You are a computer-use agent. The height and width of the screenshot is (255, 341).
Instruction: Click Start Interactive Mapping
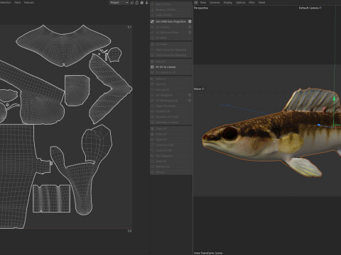pyautogui.click(x=171, y=50)
